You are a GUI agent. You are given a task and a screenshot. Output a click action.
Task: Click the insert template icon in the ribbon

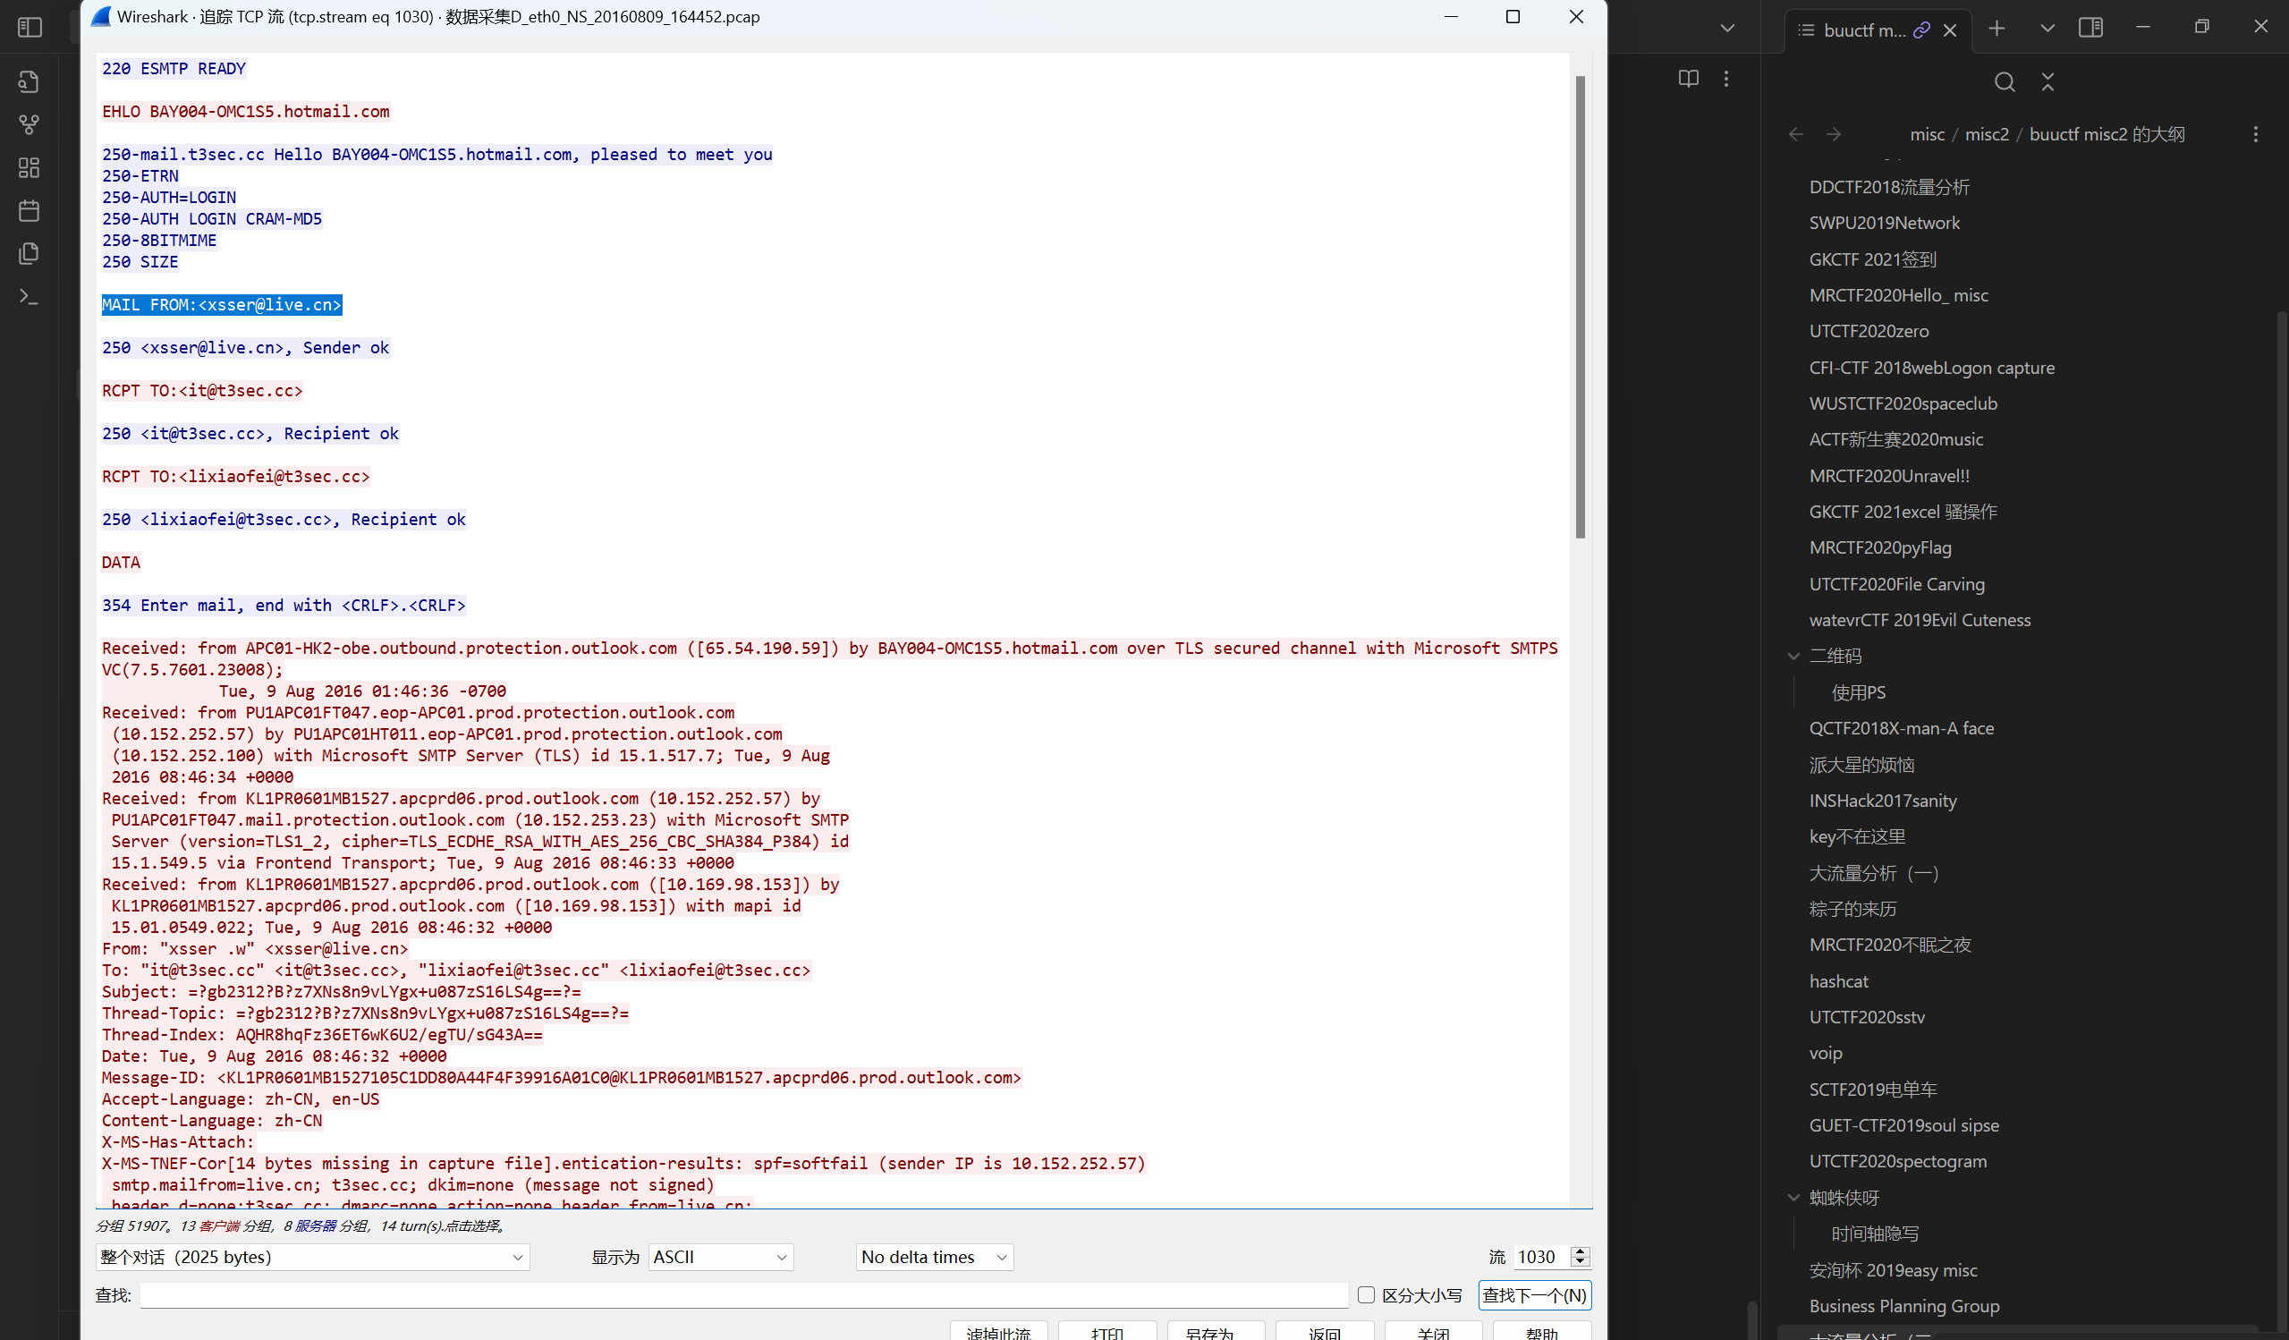[29, 253]
